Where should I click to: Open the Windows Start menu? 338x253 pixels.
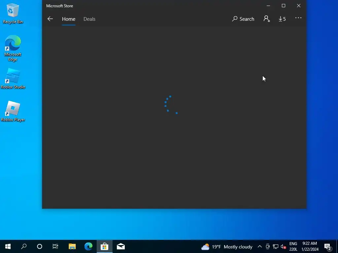click(8, 246)
